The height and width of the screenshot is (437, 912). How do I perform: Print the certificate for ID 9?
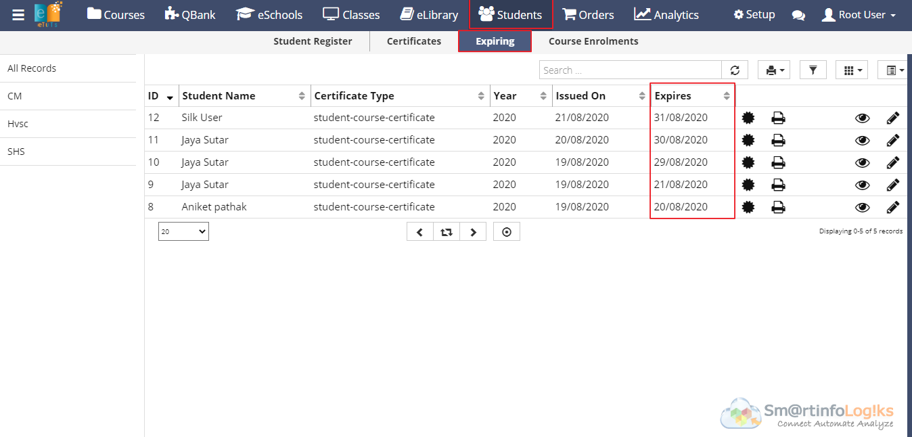click(779, 185)
